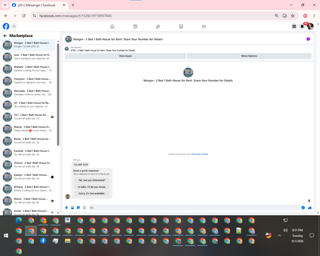The height and width of the screenshot is (256, 320).
Task: Click the View buyer button
Action: (125, 56)
